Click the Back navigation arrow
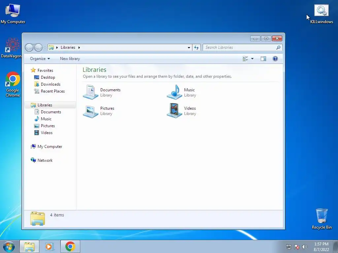The image size is (338, 253). pos(29,47)
